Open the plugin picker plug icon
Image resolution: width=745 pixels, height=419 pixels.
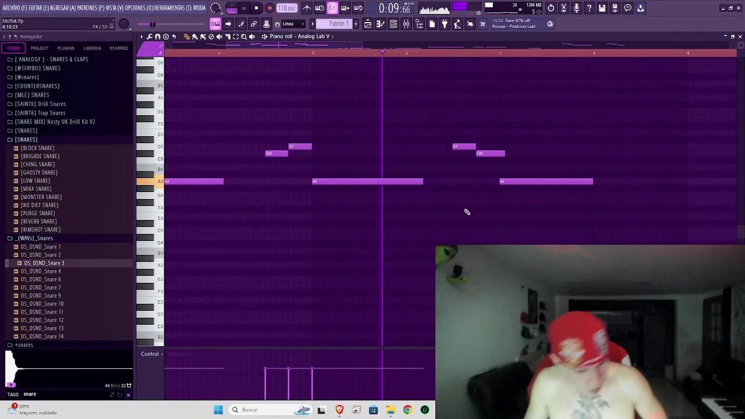point(445,24)
